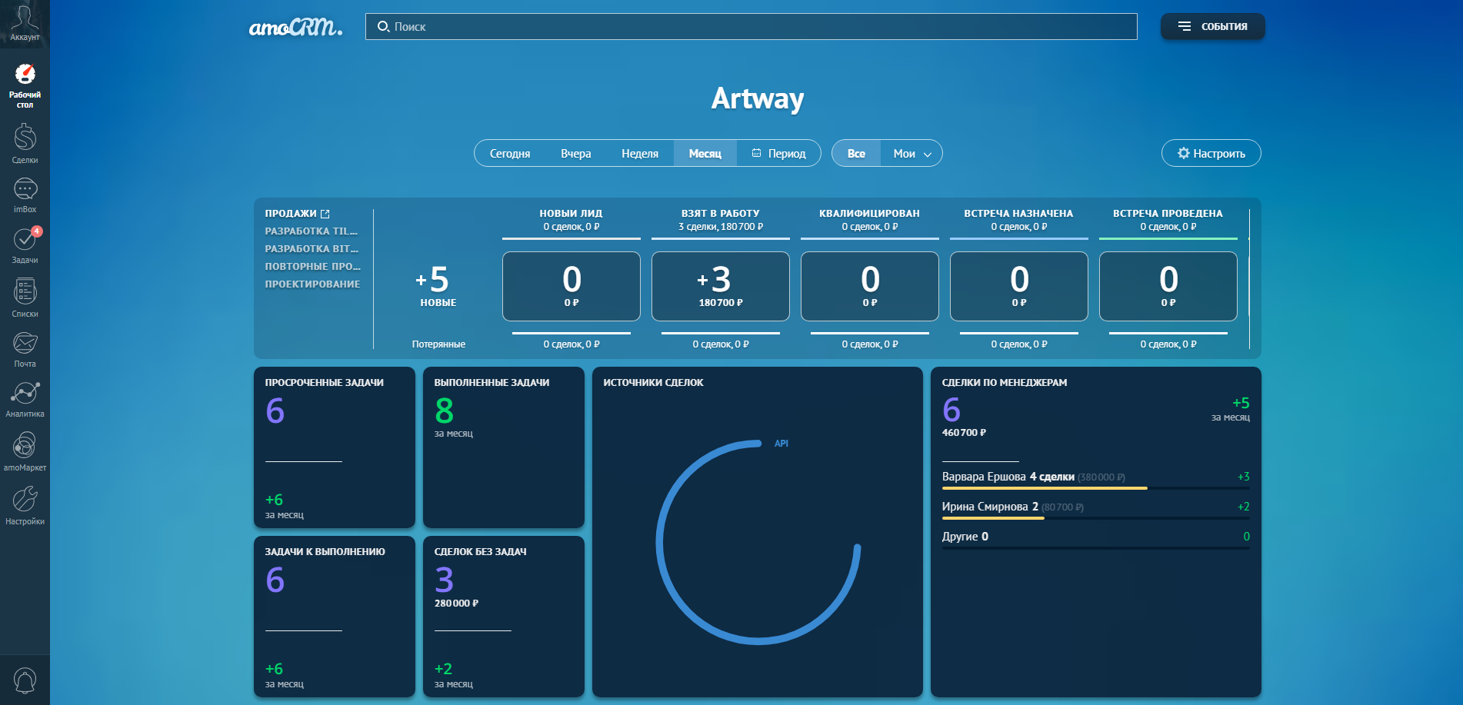1463x705 pixels.
Task: Open imBox chat icon
Action: 25,195
